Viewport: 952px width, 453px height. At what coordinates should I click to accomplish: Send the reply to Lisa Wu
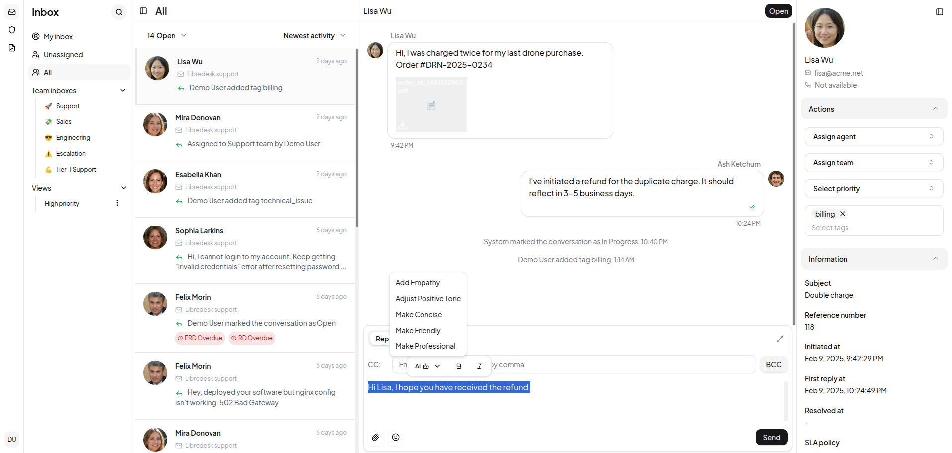point(771,437)
